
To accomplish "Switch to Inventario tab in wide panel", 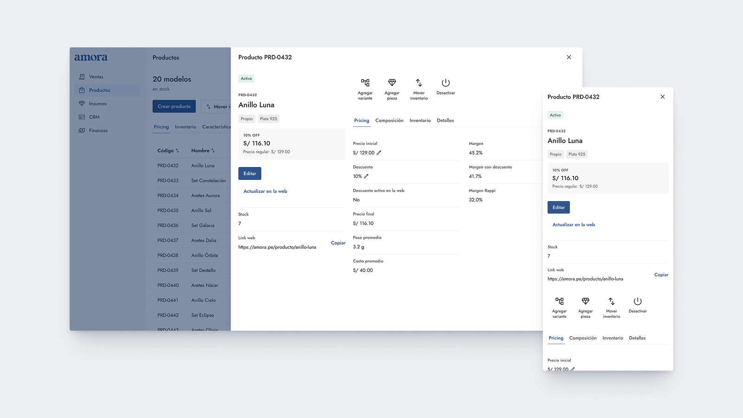I will tap(420, 121).
